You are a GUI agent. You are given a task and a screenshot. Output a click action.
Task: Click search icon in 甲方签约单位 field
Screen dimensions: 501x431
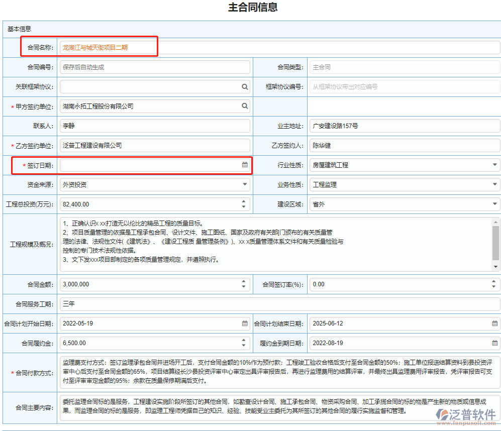tap(245, 106)
